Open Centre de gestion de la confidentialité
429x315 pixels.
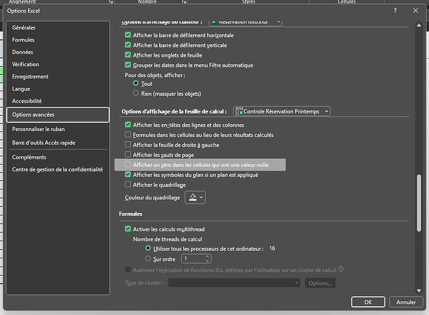coord(57,169)
